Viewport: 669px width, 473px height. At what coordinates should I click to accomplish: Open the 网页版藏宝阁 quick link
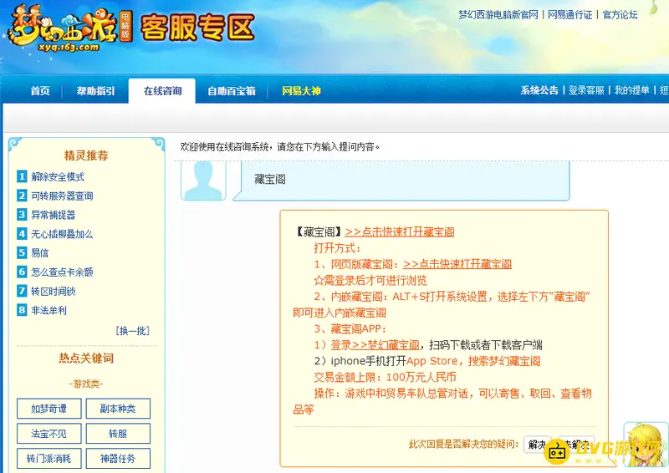[x=457, y=264]
